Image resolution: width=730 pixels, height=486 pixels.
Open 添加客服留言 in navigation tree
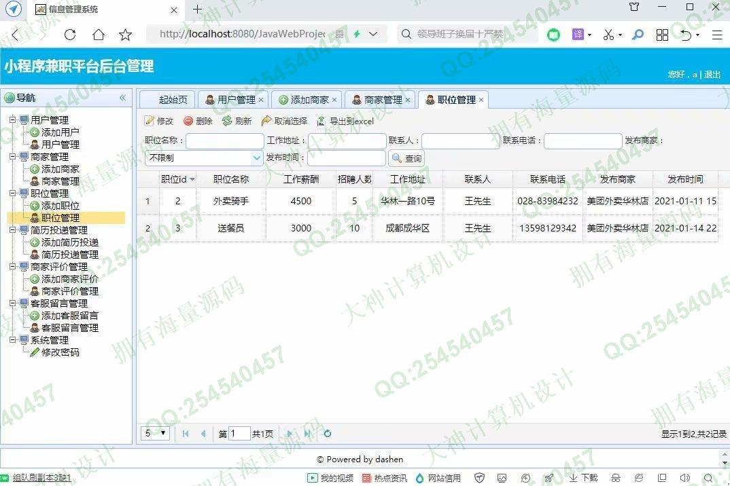[x=70, y=316]
